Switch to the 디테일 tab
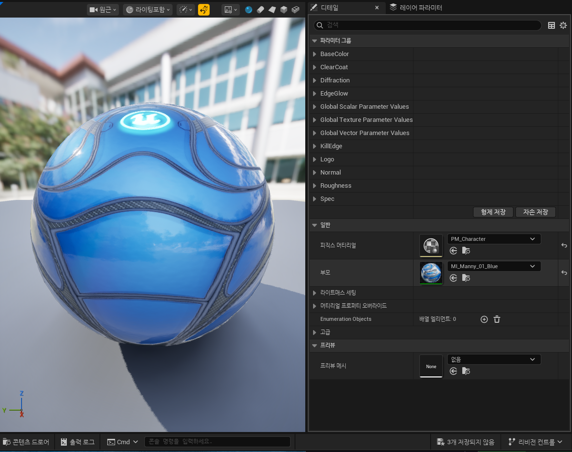Screen dimensions: 572x452 point(330,7)
